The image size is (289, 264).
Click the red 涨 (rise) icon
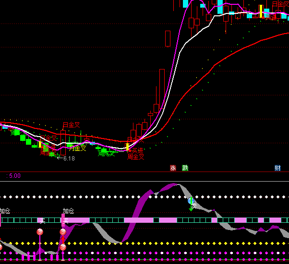pos(173,168)
